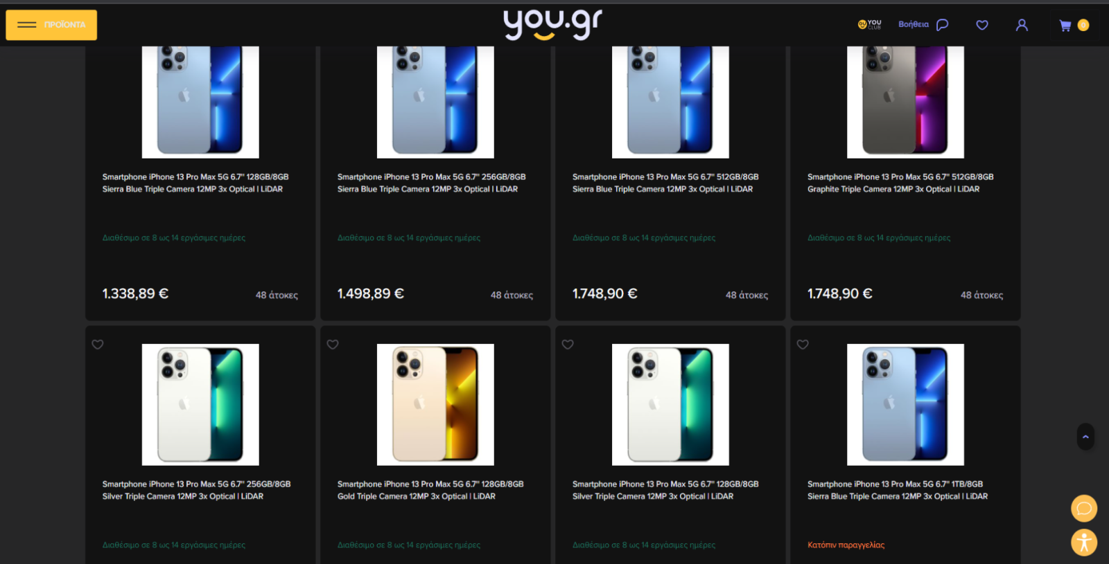The height and width of the screenshot is (564, 1109).
Task: Select the 1.498,89 € price listing
Action: 371,293
